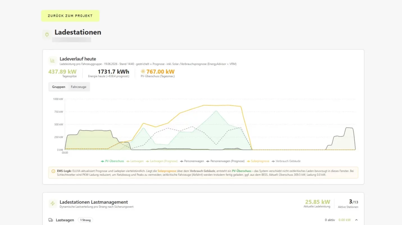Image resolution: width=402 pixels, height=225 pixels.
Task: Click the 437.89 kW Tagesspitze value
Action: pos(62,71)
